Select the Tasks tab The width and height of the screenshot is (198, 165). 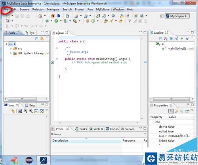(x=81, y=129)
